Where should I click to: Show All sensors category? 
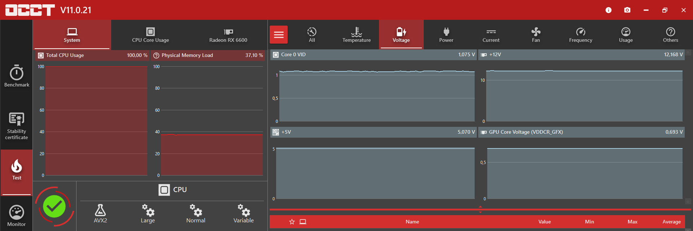coord(312,35)
